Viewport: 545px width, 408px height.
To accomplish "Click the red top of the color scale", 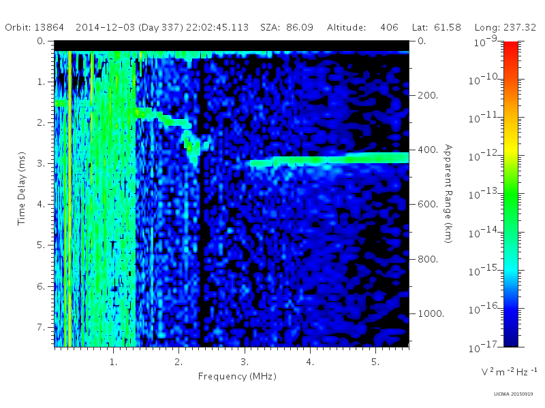I will coord(511,48).
